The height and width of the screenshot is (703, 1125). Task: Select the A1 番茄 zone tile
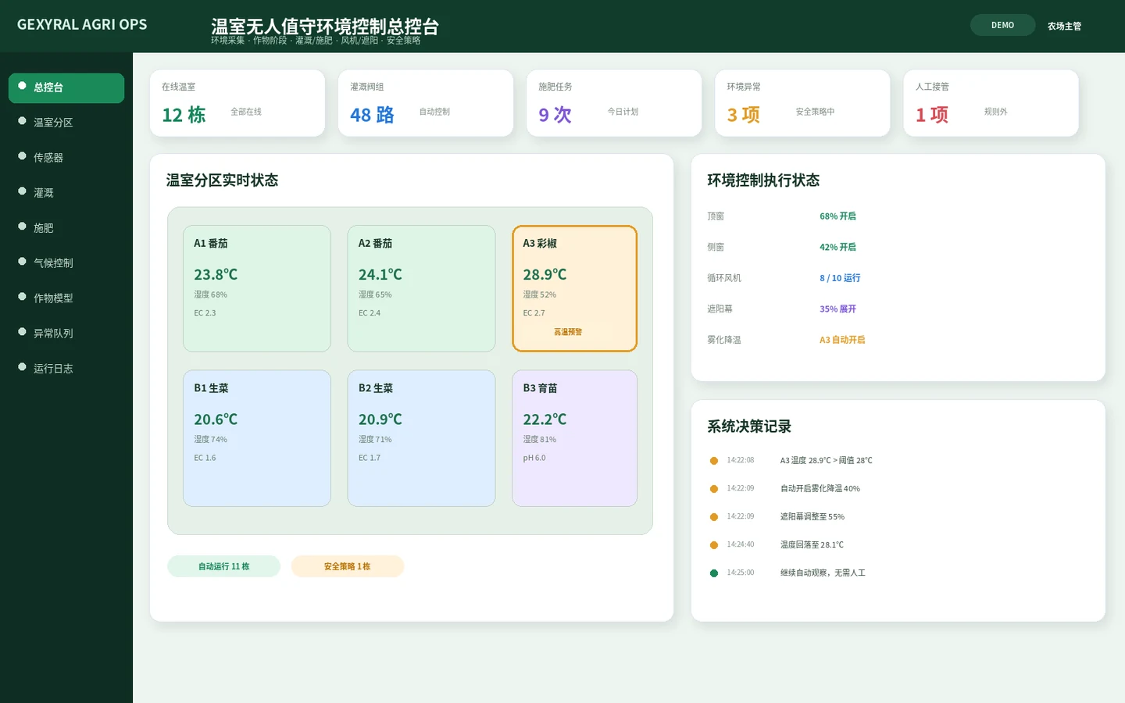click(x=257, y=289)
